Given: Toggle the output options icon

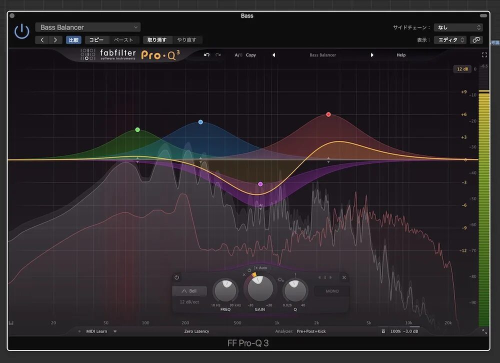Looking at the screenshot, I should 383,331.
